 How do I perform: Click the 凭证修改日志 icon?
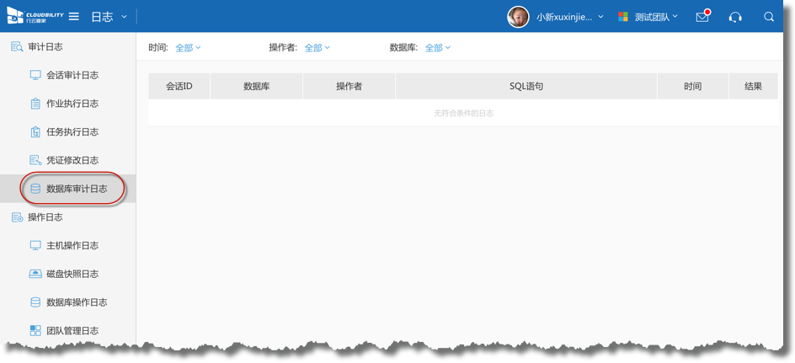click(35, 160)
